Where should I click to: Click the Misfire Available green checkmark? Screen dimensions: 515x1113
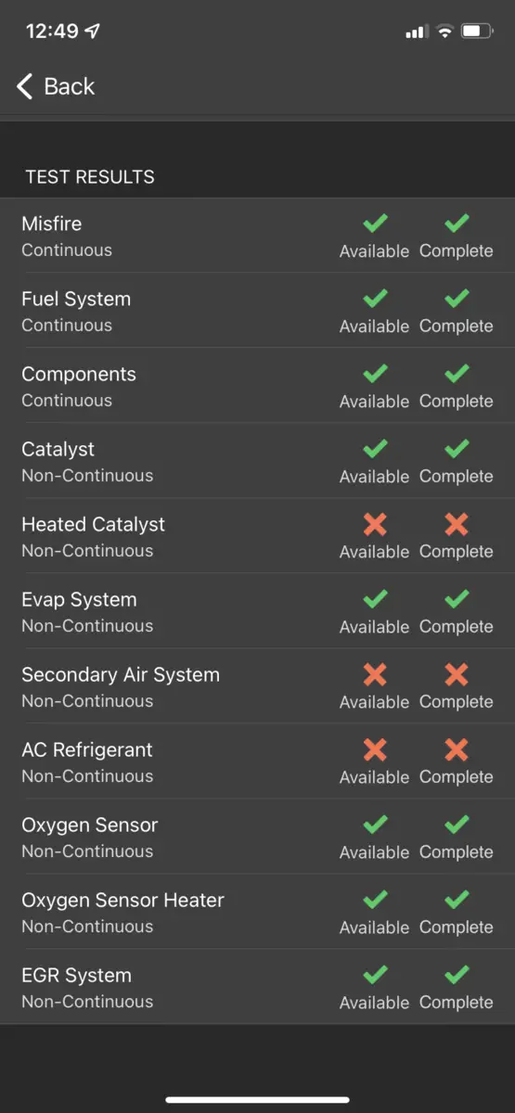[375, 224]
